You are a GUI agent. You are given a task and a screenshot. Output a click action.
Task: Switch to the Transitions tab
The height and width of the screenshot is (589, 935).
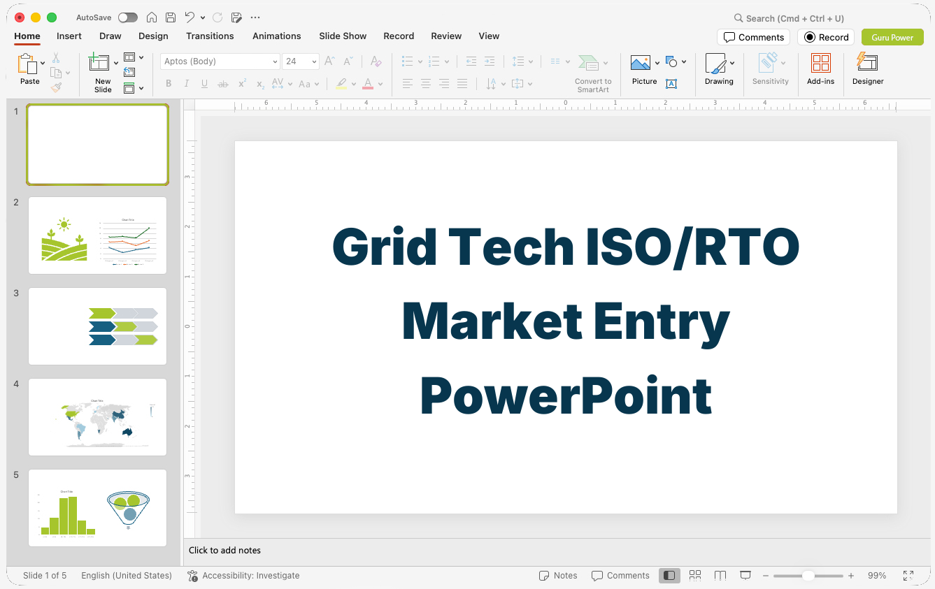pyautogui.click(x=210, y=36)
